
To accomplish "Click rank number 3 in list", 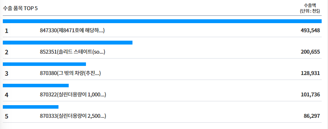I will 6,74.
